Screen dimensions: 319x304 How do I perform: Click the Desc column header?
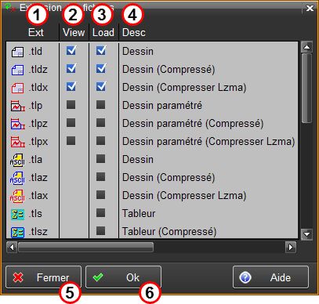[x=134, y=33]
